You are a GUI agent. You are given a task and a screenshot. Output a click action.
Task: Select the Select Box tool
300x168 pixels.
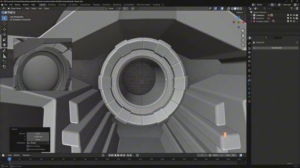click(4, 18)
